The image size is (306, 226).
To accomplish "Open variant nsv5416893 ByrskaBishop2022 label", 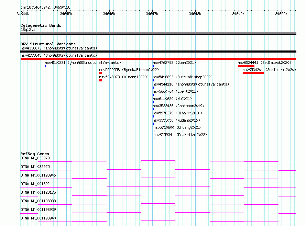I will pyautogui.click(x=183, y=77).
